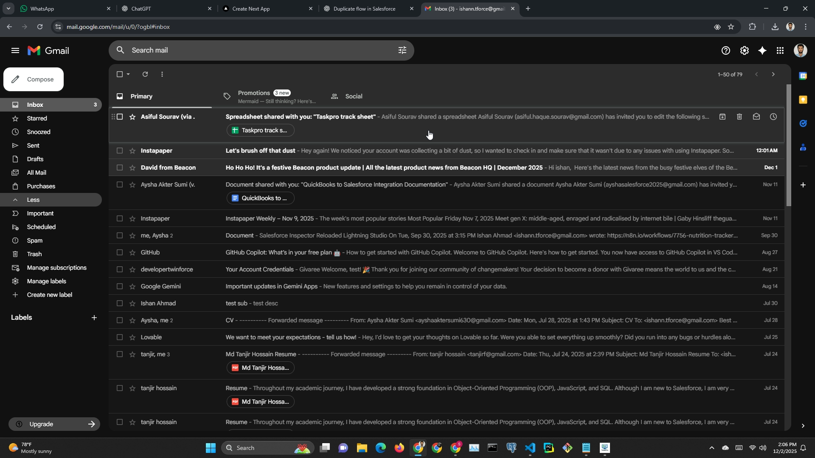Click the Search mail field
The height and width of the screenshot is (458, 815).
tap(255, 50)
